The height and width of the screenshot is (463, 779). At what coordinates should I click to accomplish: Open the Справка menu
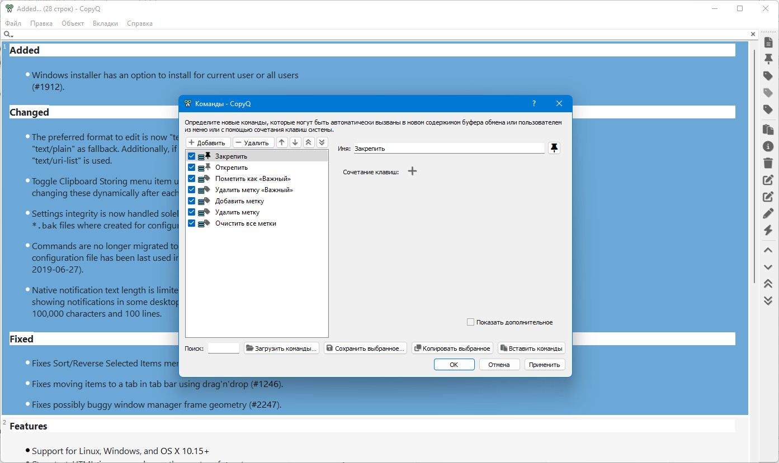point(140,23)
